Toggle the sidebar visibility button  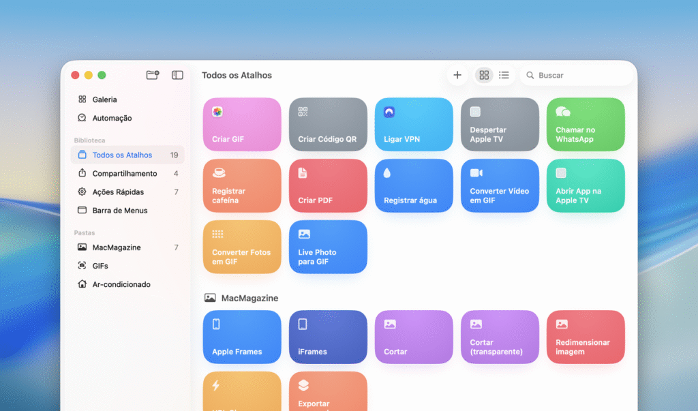pyautogui.click(x=177, y=75)
